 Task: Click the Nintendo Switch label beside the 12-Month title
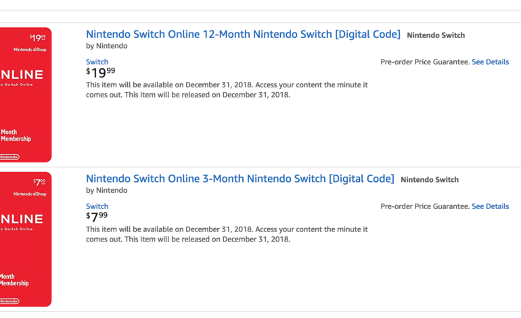click(x=436, y=35)
